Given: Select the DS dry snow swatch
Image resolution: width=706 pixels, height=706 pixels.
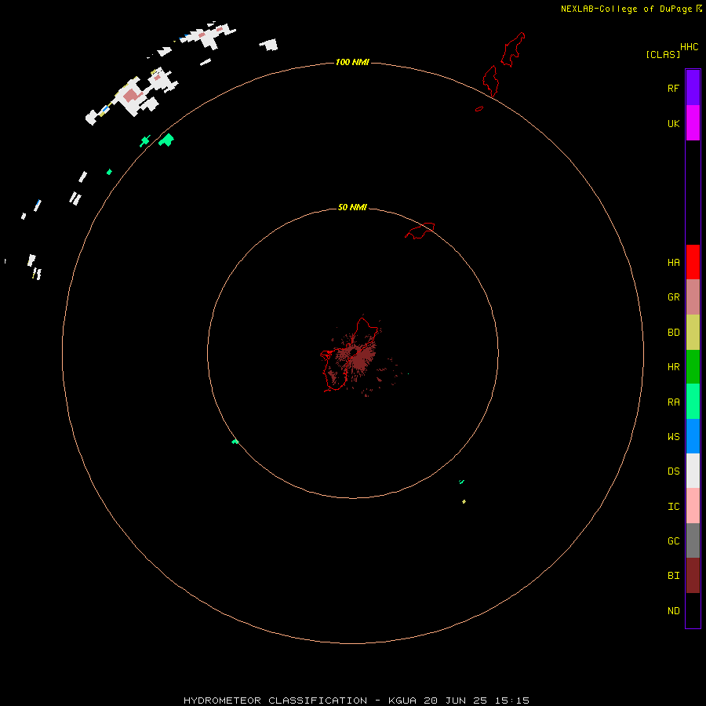Looking at the screenshot, I should [693, 471].
